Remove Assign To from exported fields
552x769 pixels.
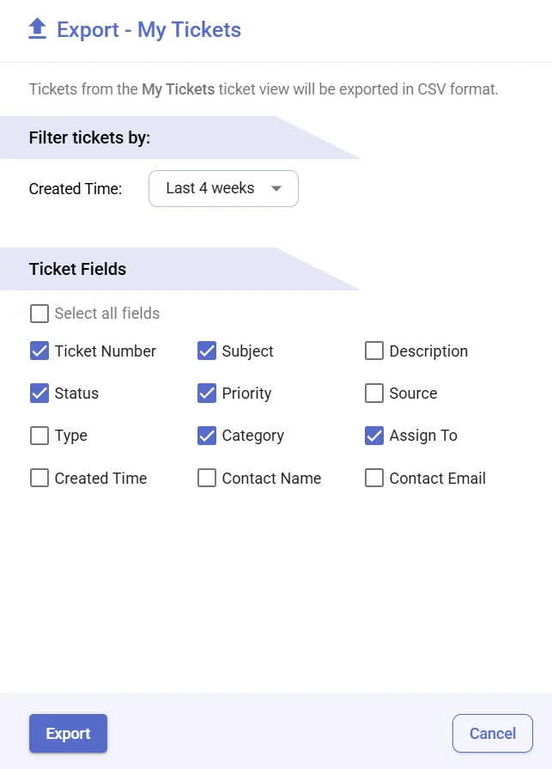(x=374, y=436)
